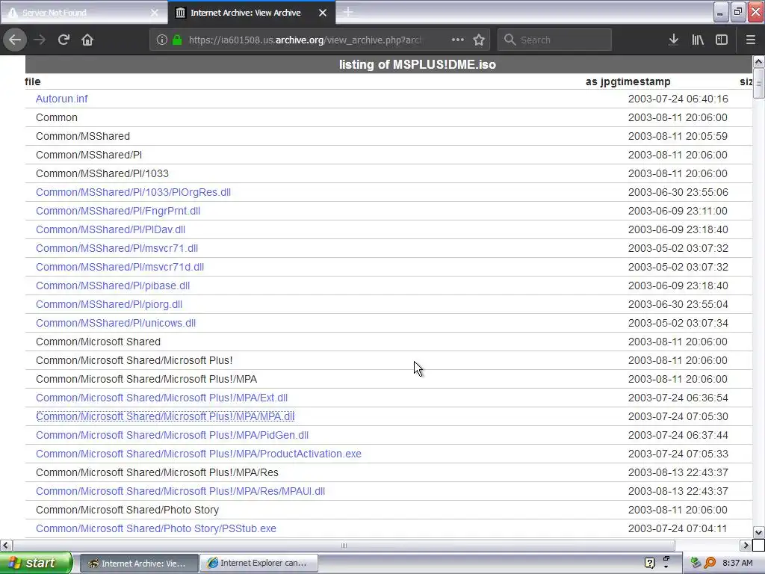765x574 pixels.
Task: Open the PlOrgRes.dll link
Action: pos(133,192)
